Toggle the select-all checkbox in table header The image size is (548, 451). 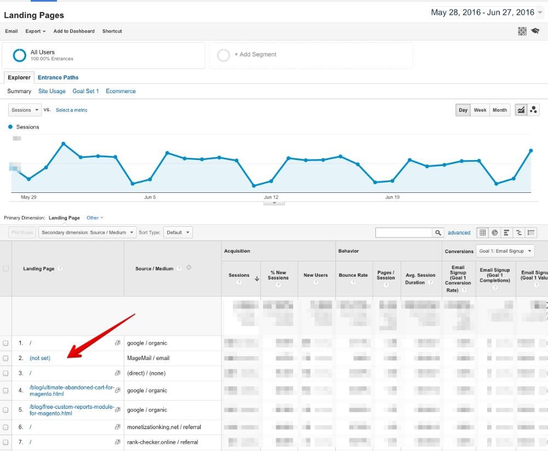(6, 269)
